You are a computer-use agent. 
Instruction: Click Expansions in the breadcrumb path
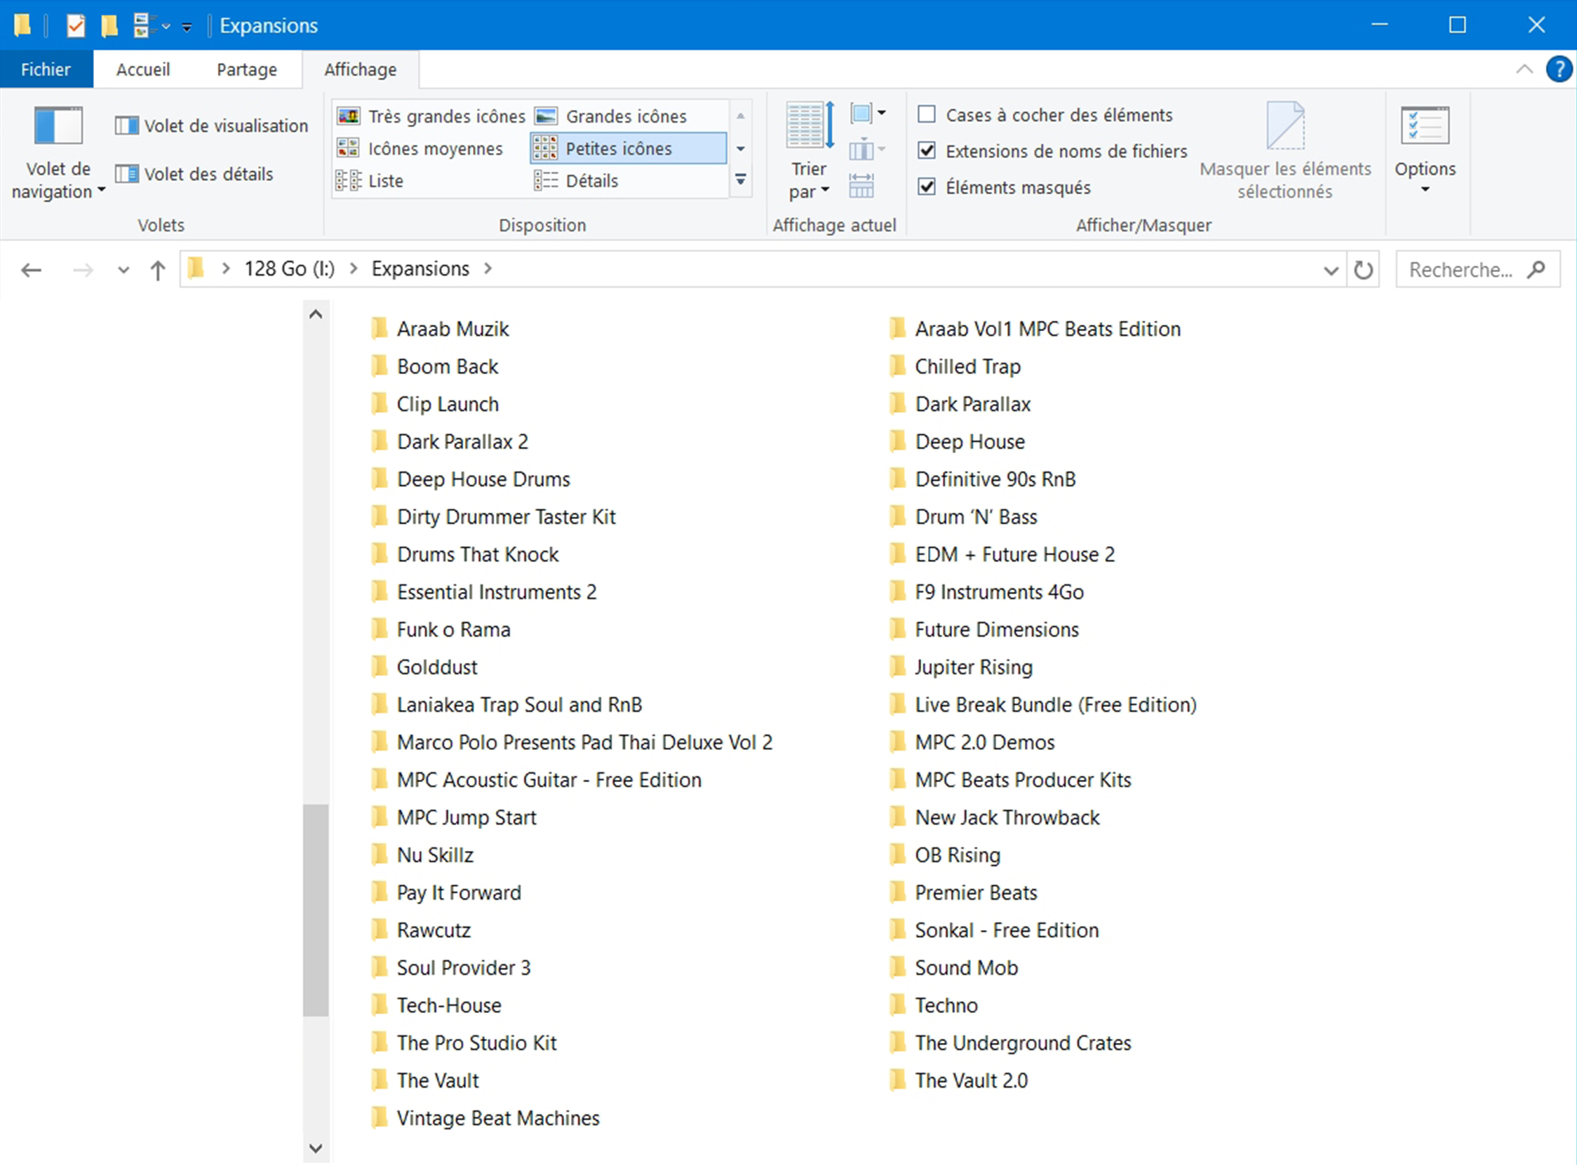[420, 269]
